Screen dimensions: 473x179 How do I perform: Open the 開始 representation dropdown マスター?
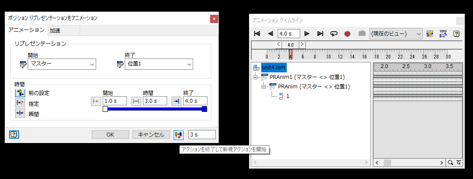click(x=62, y=64)
